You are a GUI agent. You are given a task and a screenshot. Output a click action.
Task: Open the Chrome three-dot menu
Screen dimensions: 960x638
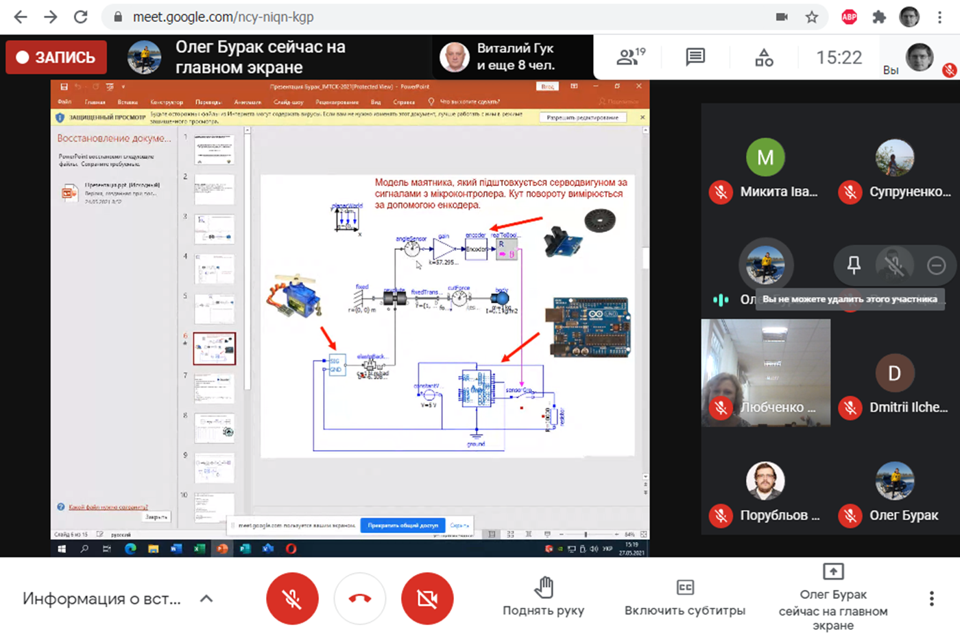pos(940,17)
